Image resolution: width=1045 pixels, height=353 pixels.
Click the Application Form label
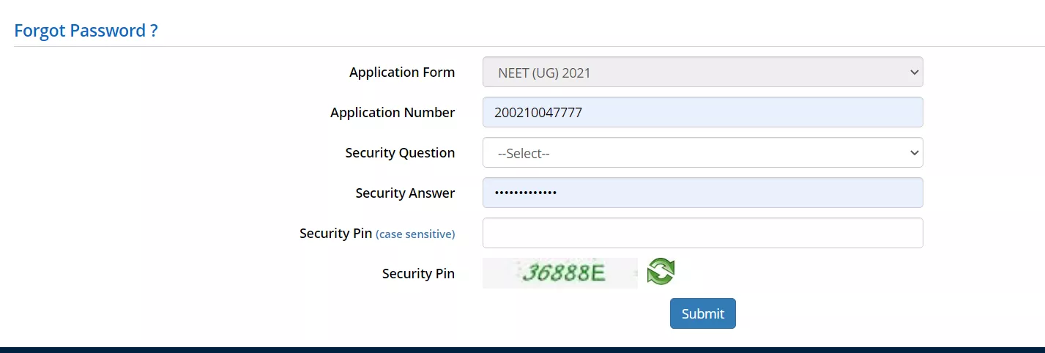(402, 73)
